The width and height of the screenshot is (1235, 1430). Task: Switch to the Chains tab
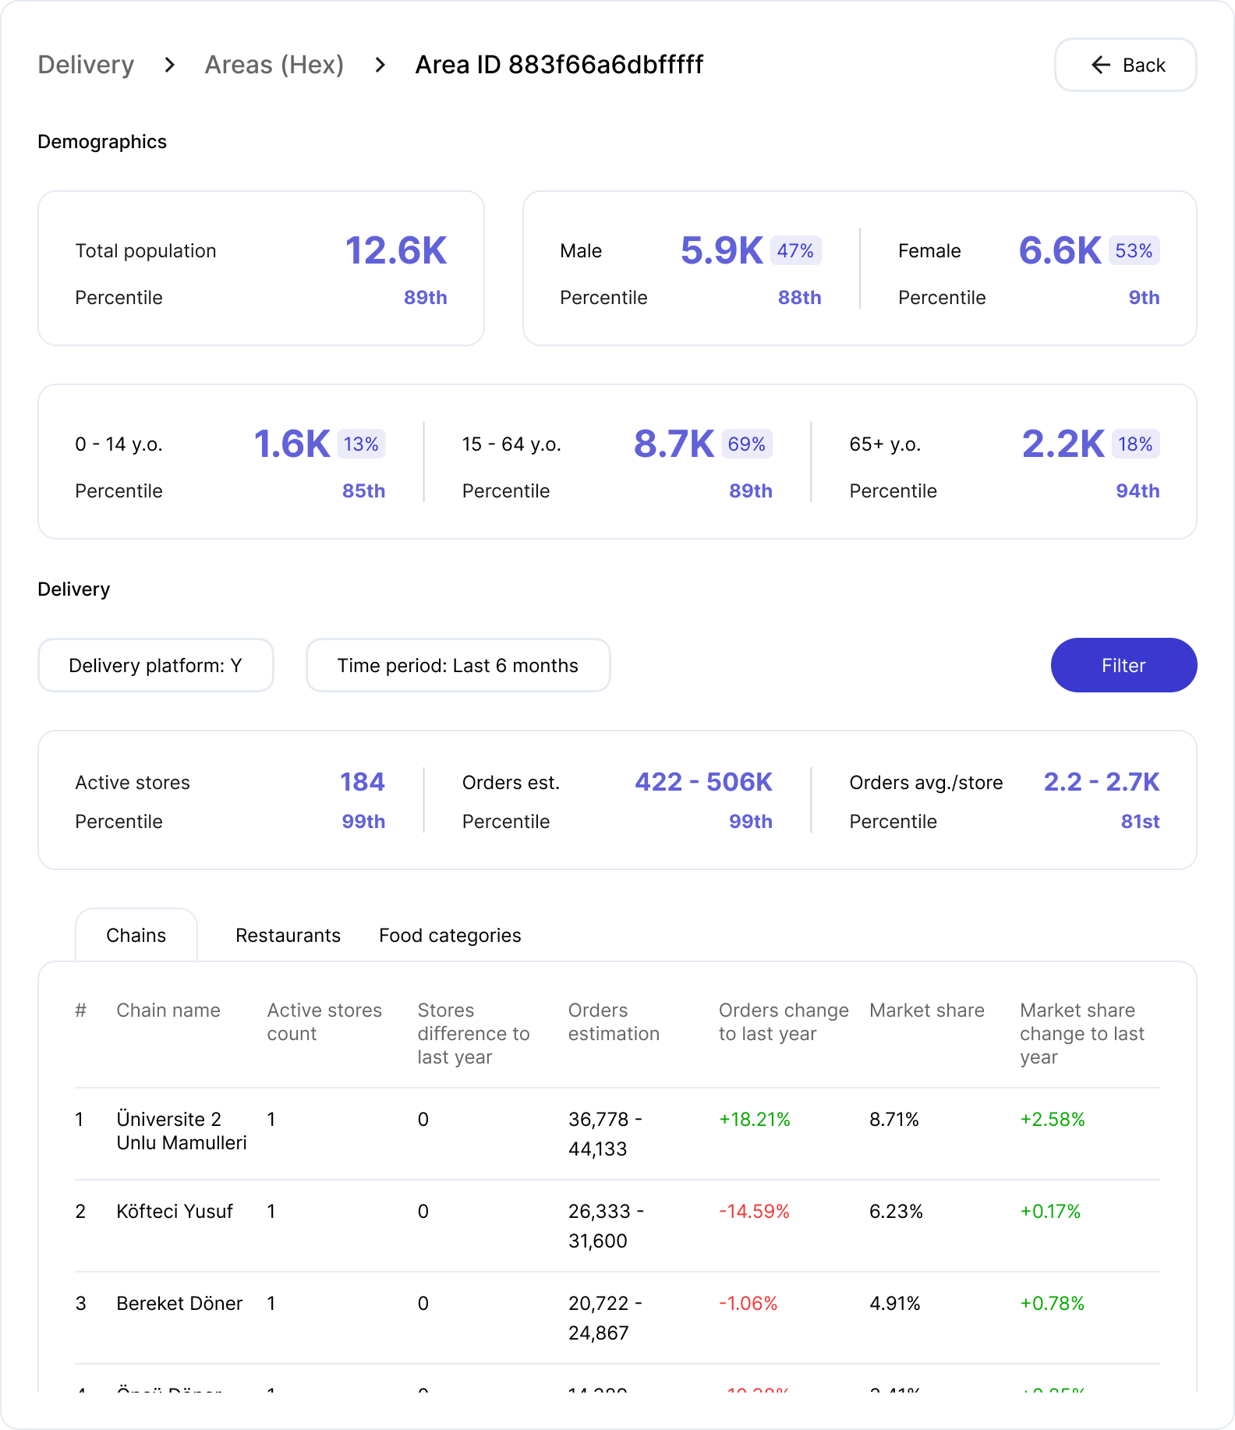point(136,935)
